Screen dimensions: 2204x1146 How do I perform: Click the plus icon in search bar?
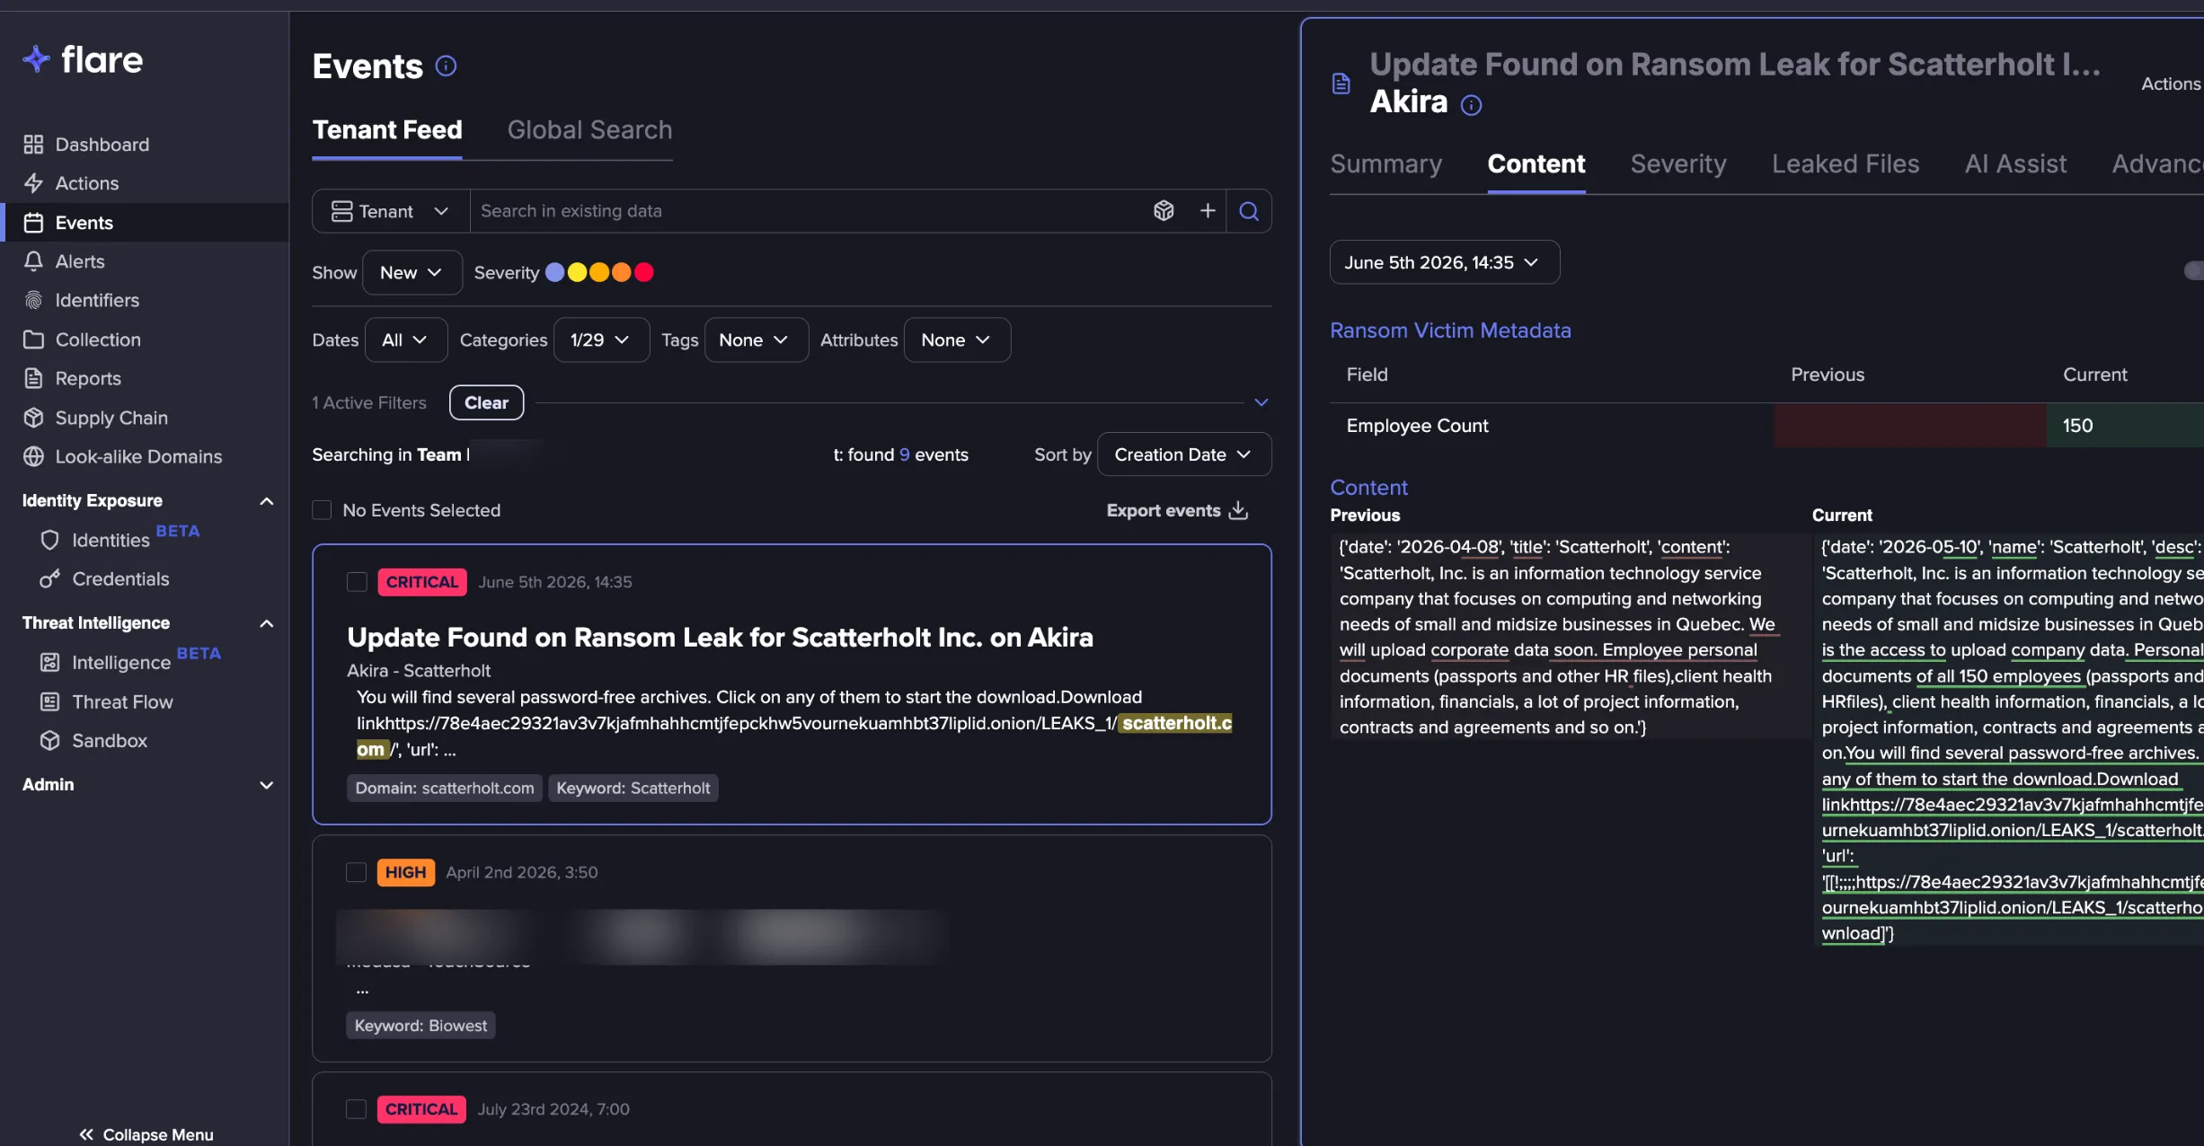pos(1208,211)
